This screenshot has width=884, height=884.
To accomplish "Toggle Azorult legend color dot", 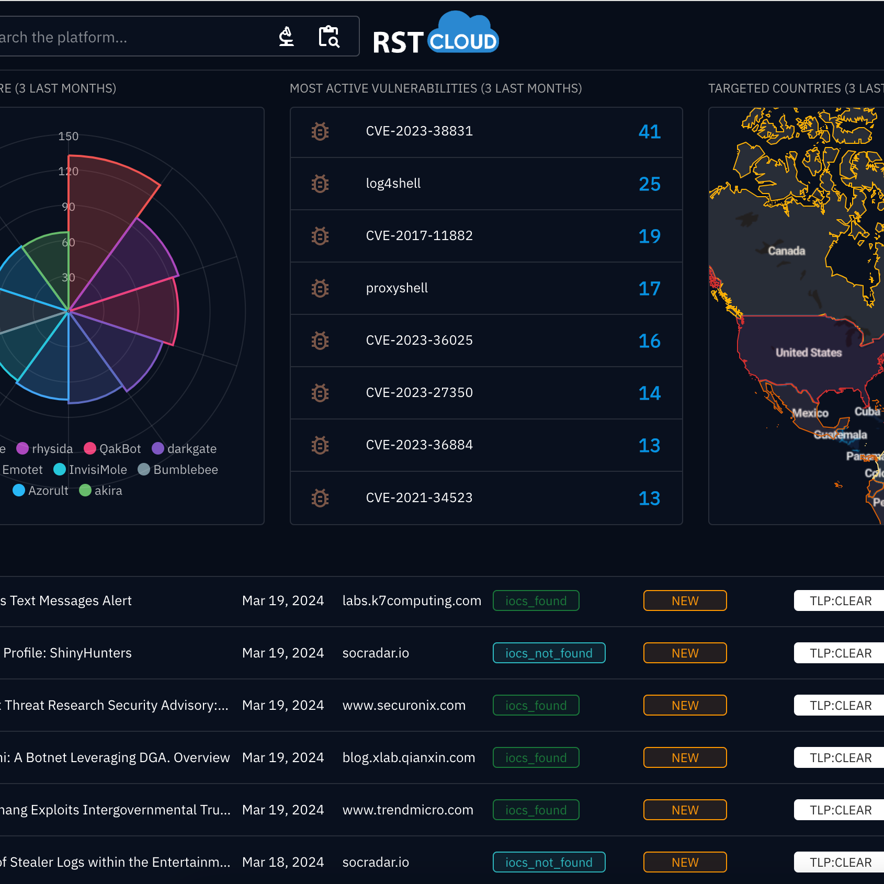I will [19, 490].
